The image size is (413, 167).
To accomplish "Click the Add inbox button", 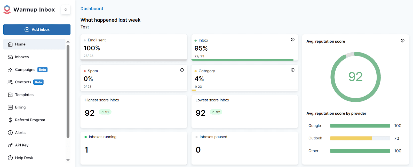I will click(37, 29).
